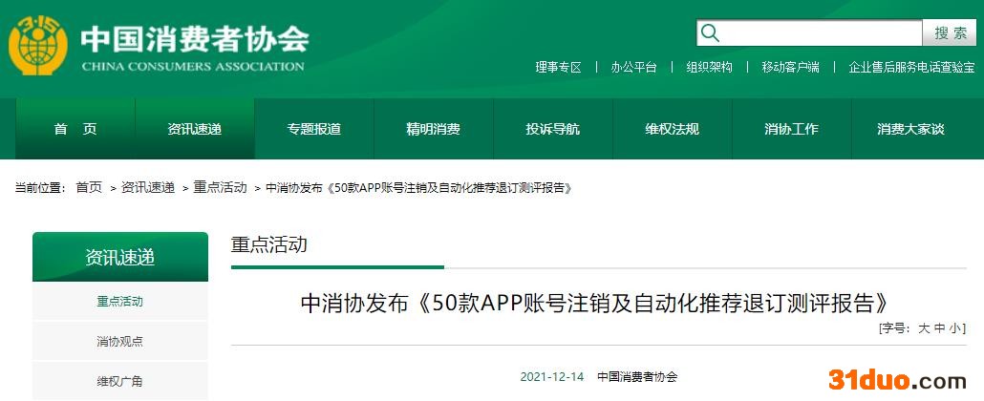The height and width of the screenshot is (401, 984).
Task: Select 消协观点 in the left sidebar
Action: tap(119, 342)
